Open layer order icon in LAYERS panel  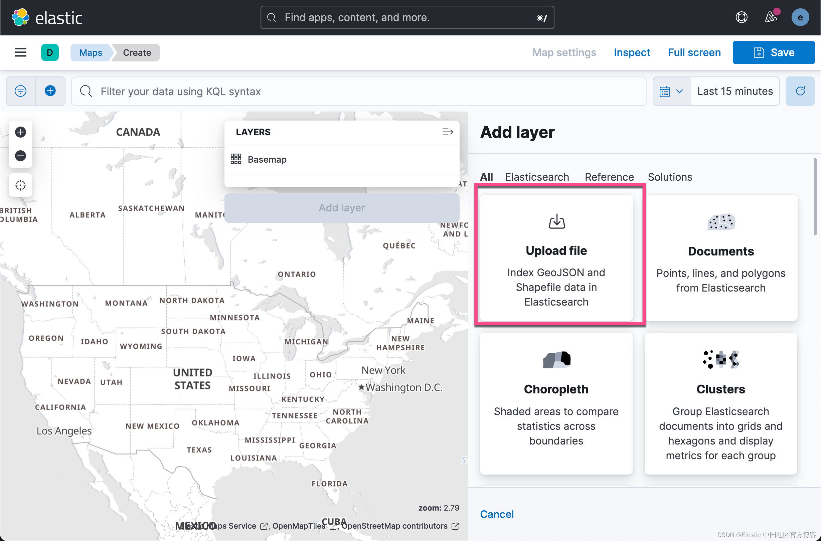(x=447, y=132)
